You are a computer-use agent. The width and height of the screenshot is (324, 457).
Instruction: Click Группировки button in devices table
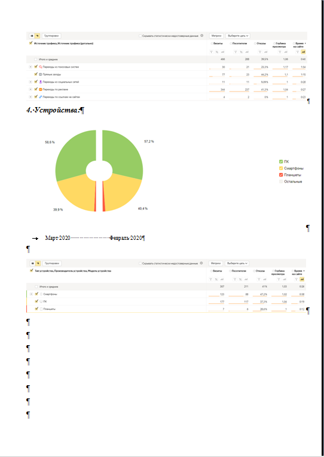[x=52, y=263]
